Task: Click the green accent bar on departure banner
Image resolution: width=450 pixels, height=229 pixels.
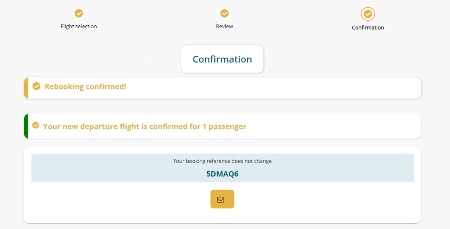Action: [26, 126]
